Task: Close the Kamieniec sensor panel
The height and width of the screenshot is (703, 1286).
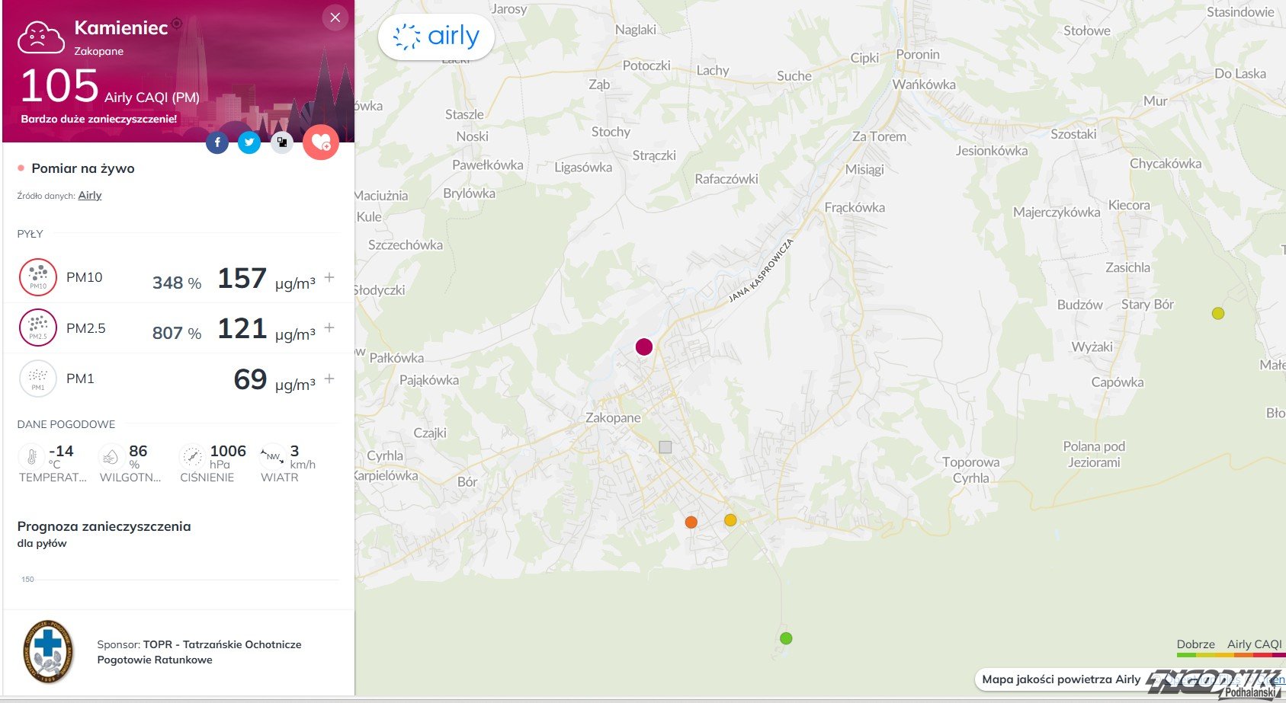Action: pos(335,18)
